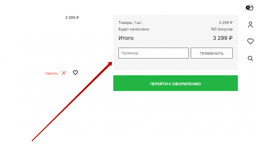Click the "Будет начислено" label
The width and height of the screenshot is (256, 150).
134,29
